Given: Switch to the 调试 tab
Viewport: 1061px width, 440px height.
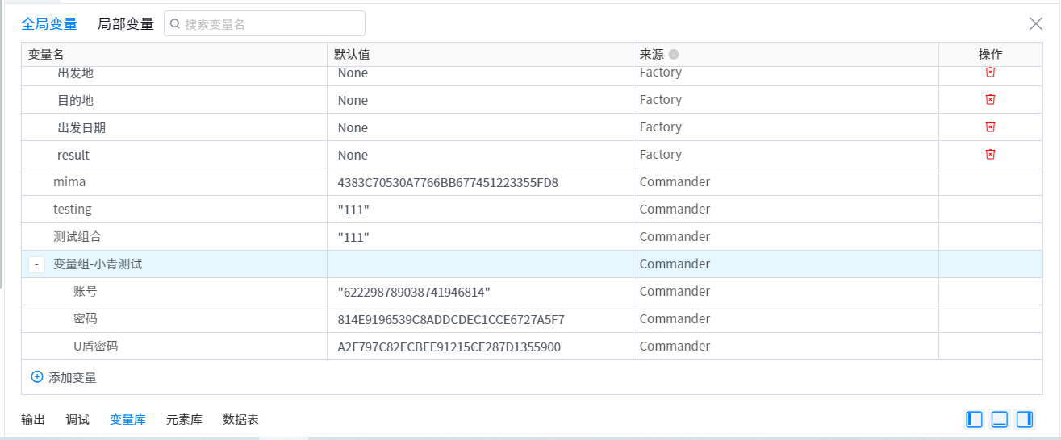Looking at the screenshot, I should pos(77,420).
